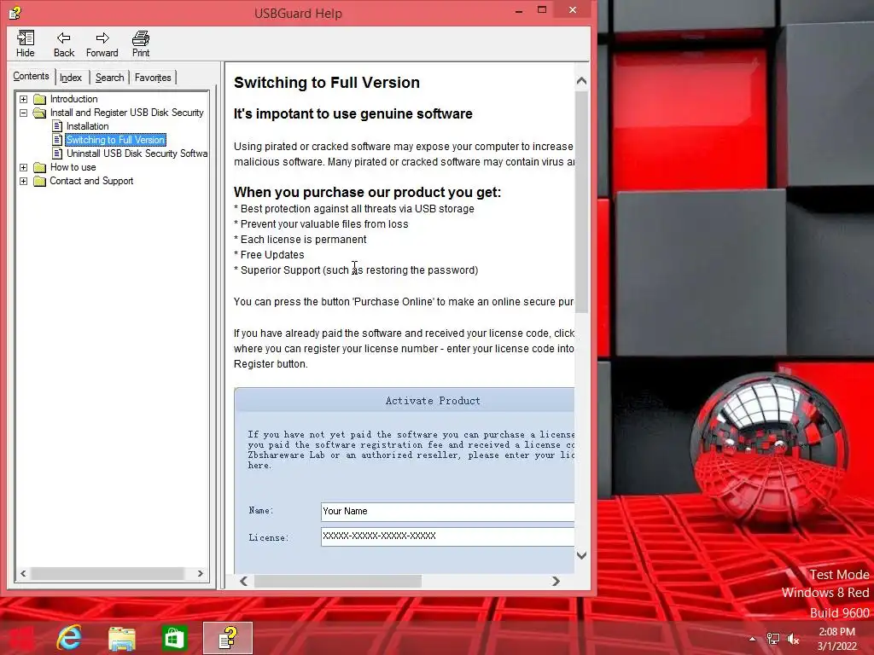This screenshot has height=655, width=874.
Task: Click the Switching to Full Version heading
Action: (327, 83)
